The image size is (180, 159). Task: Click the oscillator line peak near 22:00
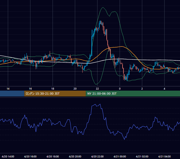click(100, 104)
